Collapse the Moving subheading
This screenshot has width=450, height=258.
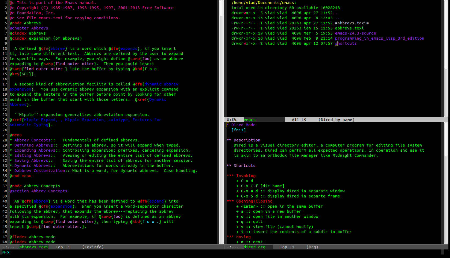coord(239,237)
